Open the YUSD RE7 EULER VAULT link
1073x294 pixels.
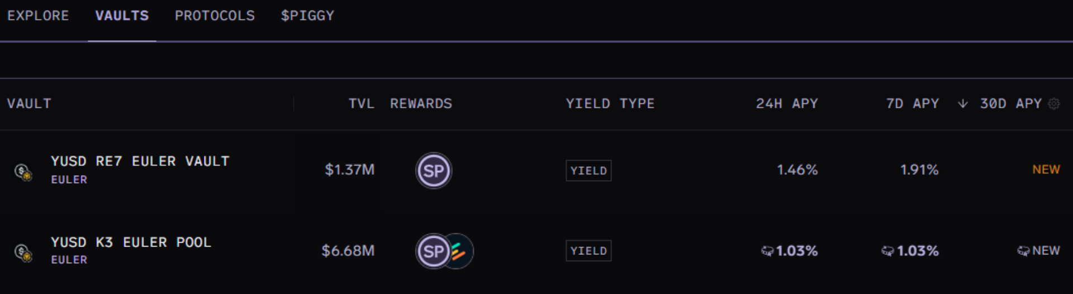pos(140,161)
